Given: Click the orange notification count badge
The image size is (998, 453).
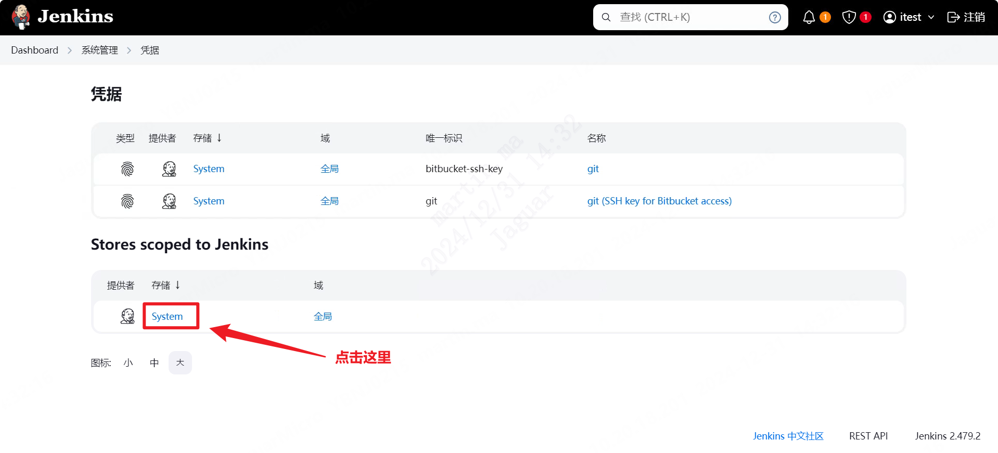Looking at the screenshot, I should tap(825, 17).
